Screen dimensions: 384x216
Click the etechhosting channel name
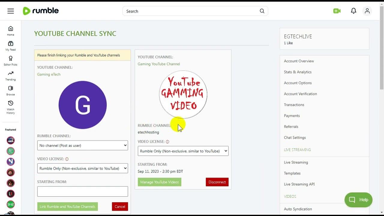[148, 132]
